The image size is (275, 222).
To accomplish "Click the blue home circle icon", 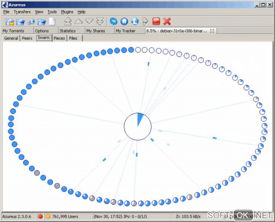I will (124, 21).
